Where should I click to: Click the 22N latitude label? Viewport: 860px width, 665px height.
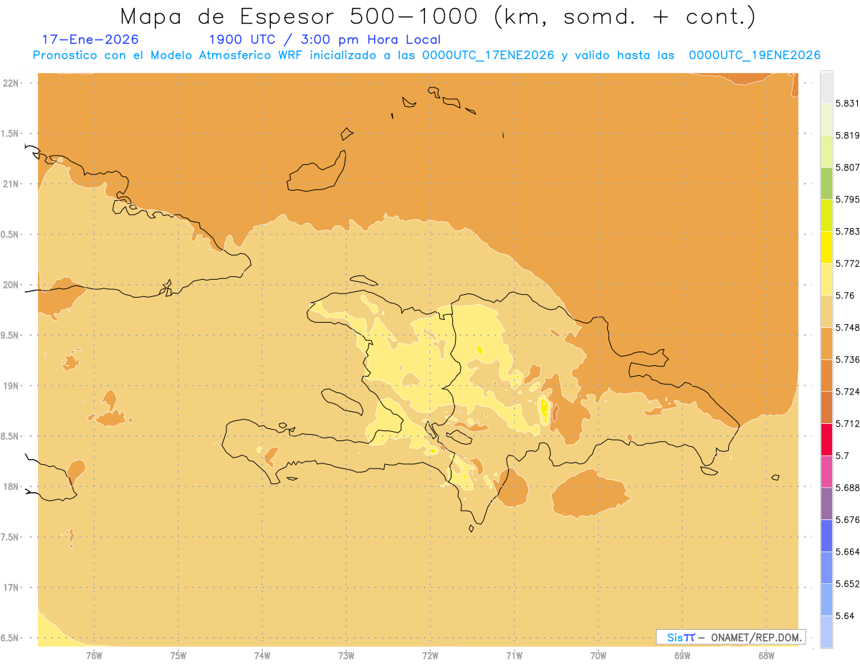11,82
